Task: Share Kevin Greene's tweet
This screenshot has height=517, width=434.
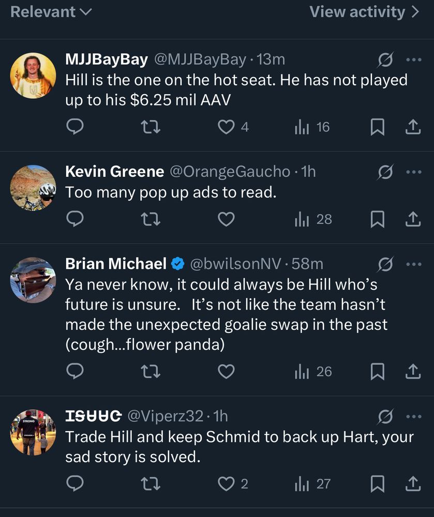Action: click(412, 220)
